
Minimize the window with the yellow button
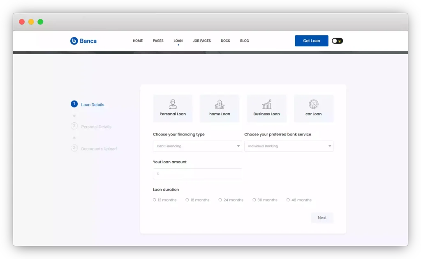pyautogui.click(x=31, y=22)
